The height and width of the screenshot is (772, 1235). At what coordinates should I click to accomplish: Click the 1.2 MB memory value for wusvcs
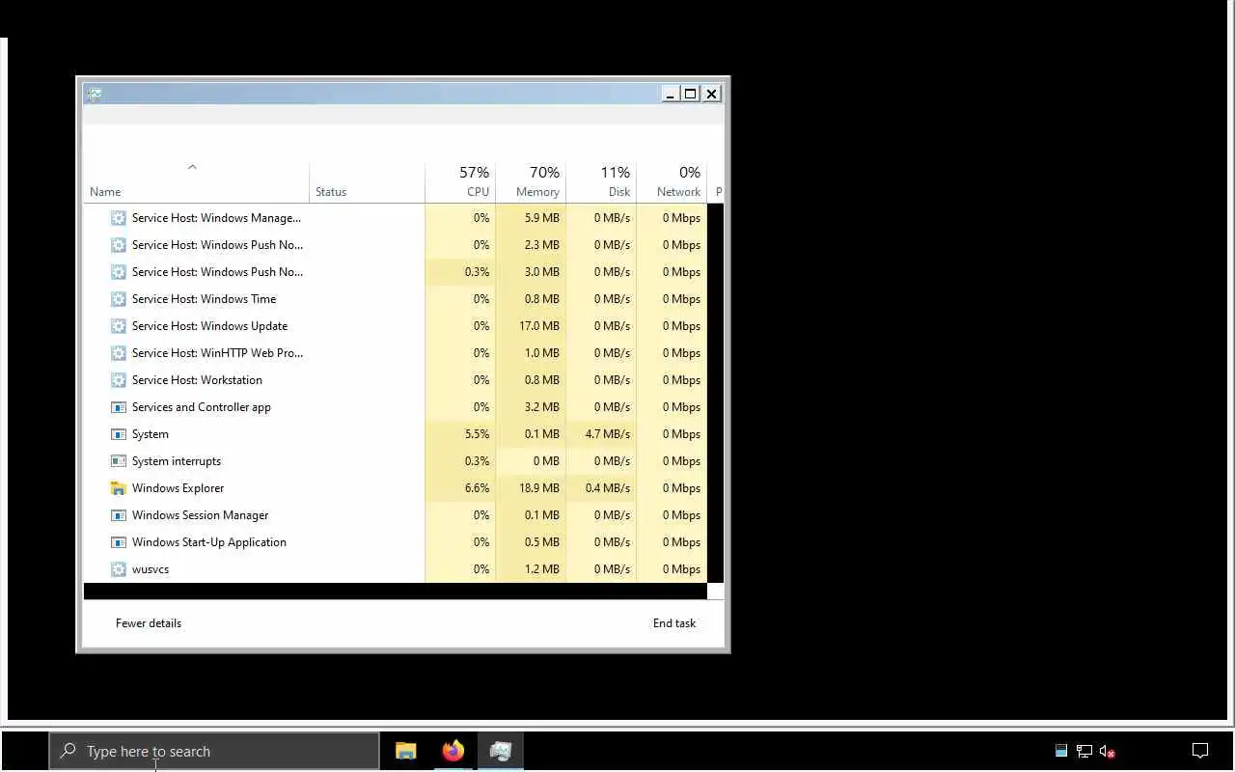tap(542, 569)
